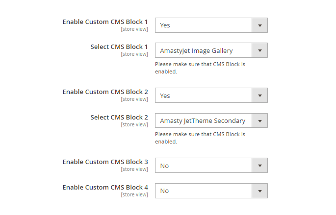Click arrow beside AmastyJet Image Gallery

[259, 50]
